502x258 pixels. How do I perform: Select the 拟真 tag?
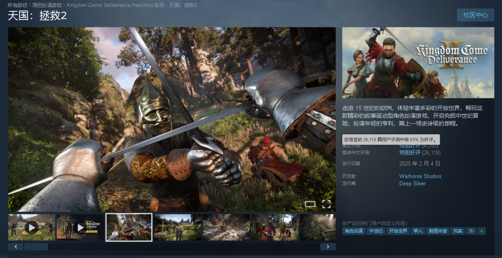tap(458, 231)
